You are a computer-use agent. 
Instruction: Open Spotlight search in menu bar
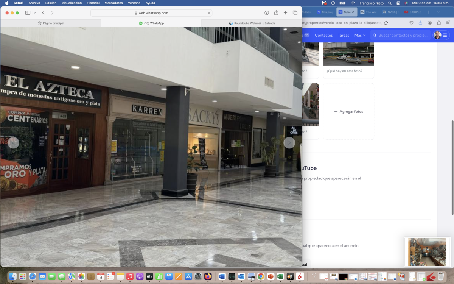tap(390, 3)
